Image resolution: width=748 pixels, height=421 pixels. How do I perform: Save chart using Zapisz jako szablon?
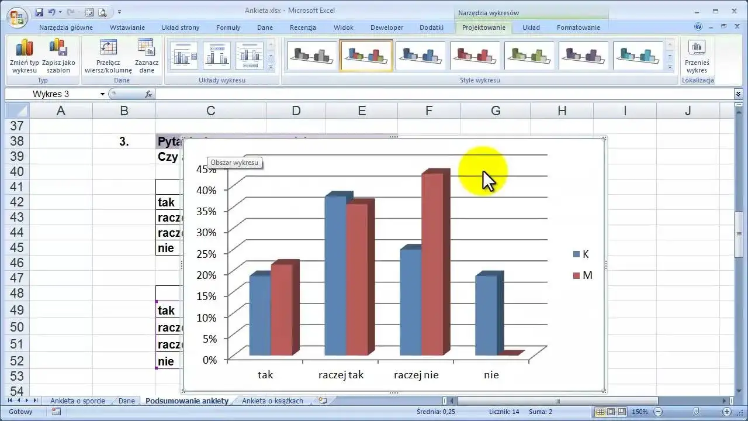tap(58, 56)
